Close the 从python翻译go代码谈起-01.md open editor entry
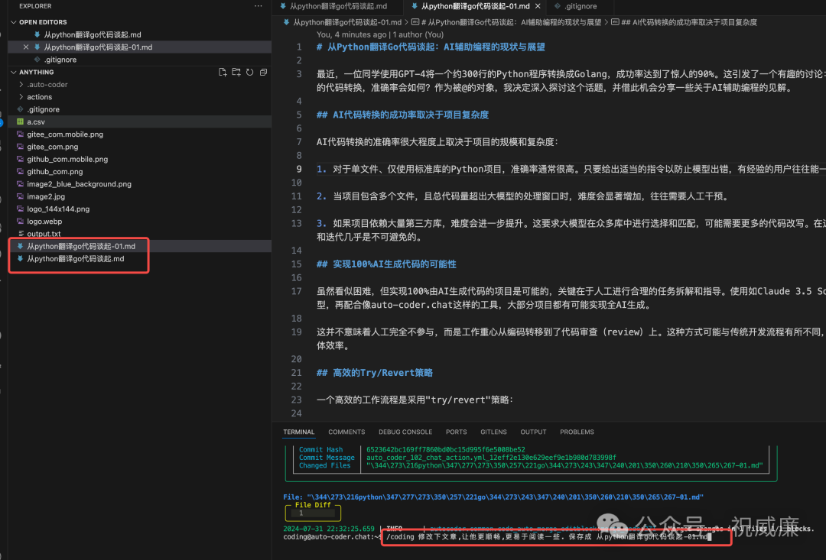The height and width of the screenshot is (560, 826). click(x=26, y=47)
